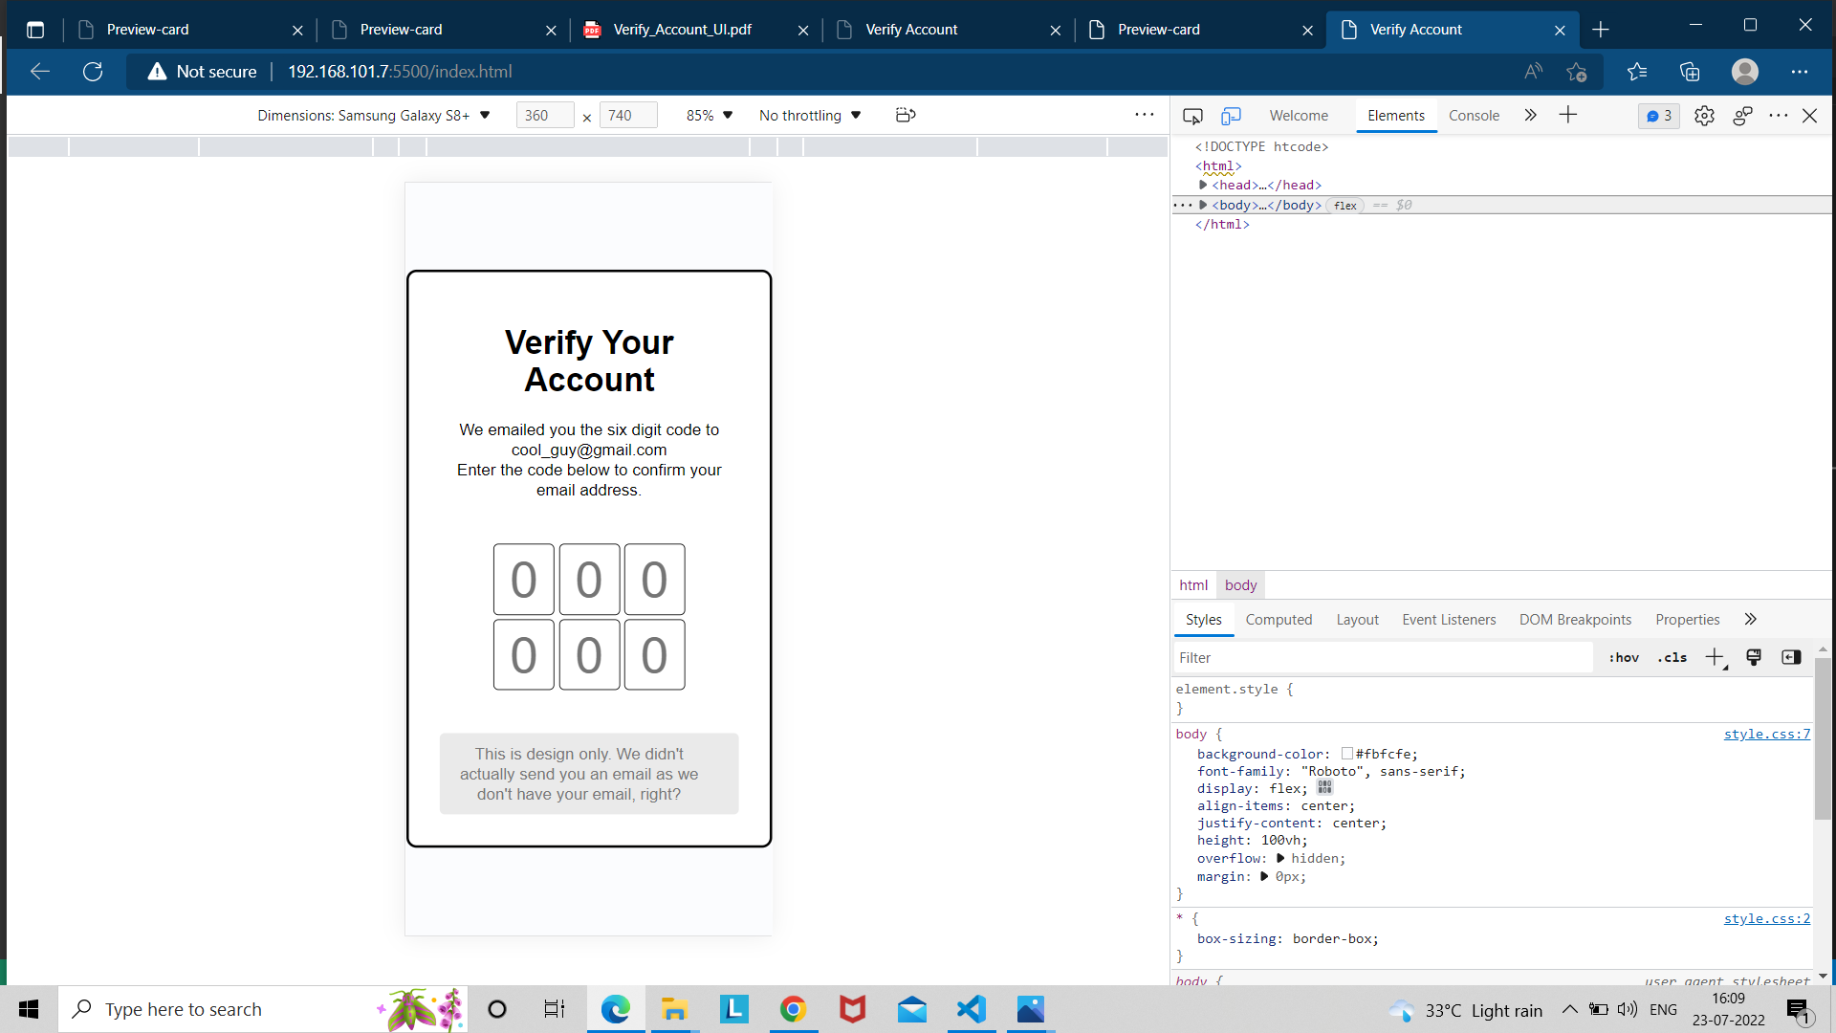The width and height of the screenshot is (1836, 1033).
Task: Switch to the Console tab
Action: tap(1474, 115)
